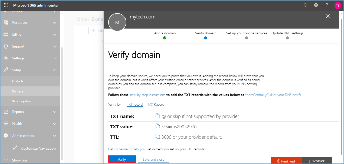This screenshot has width=344, height=164.
Task: Open the app launcher waffle icon
Action: (6, 5)
